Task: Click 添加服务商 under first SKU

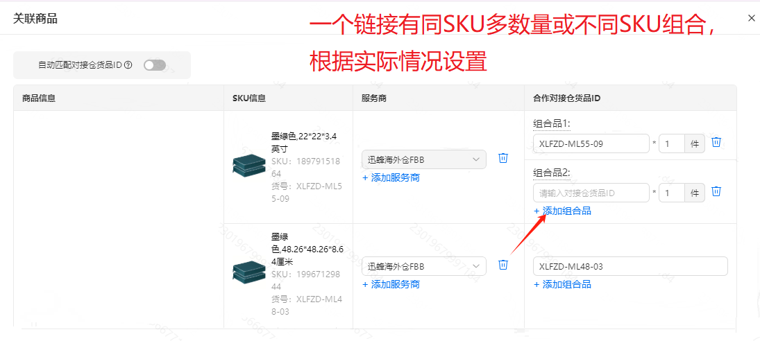Action: pyautogui.click(x=391, y=177)
